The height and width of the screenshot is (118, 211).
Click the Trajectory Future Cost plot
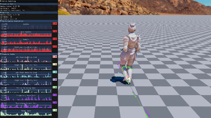(x=26, y=105)
